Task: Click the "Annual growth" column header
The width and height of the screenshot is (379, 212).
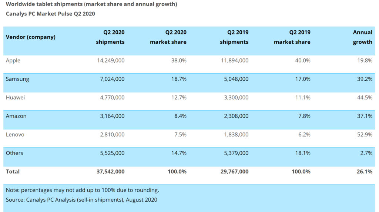Action: (362, 37)
